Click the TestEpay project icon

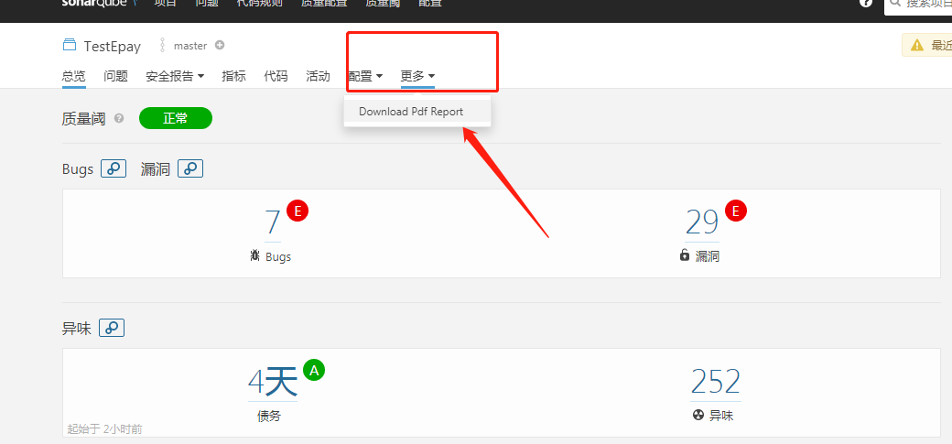pos(70,45)
